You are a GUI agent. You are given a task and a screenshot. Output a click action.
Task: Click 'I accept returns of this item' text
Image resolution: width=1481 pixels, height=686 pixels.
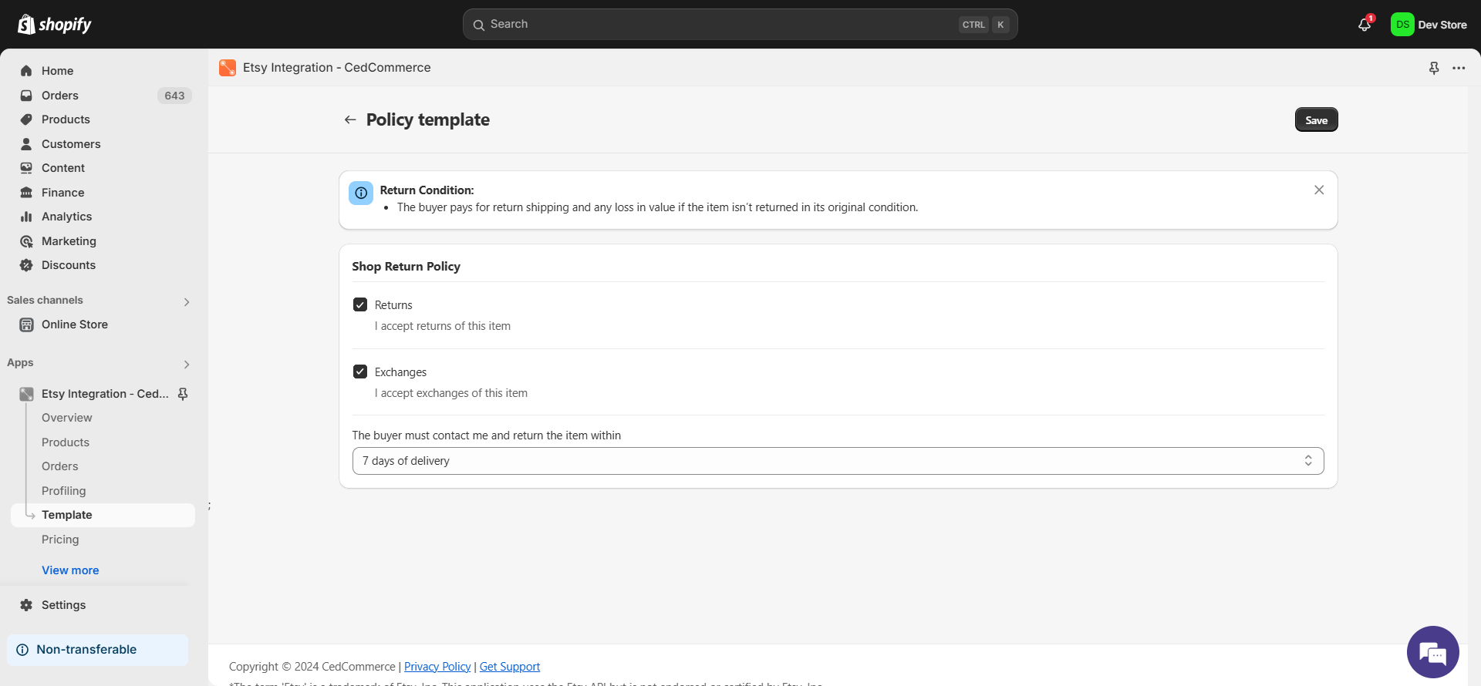click(x=443, y=326)
